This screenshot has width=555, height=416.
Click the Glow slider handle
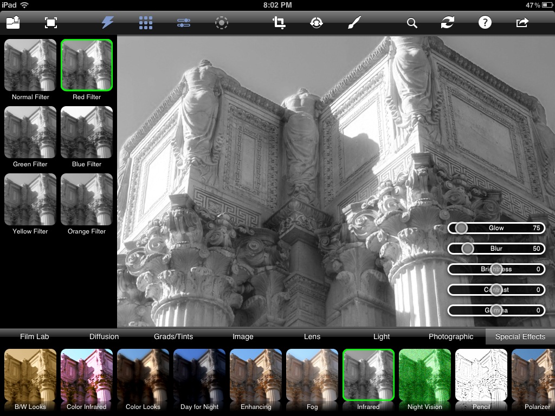pyautogui.click(x=461, y=228)
